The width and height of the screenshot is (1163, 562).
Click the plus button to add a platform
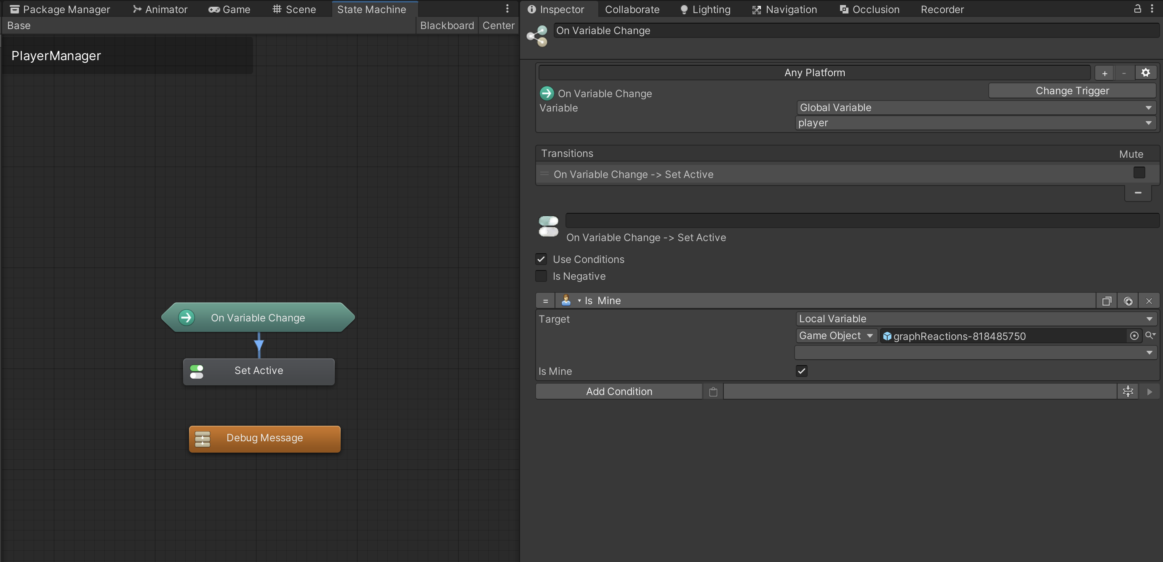coord(1104,73)
